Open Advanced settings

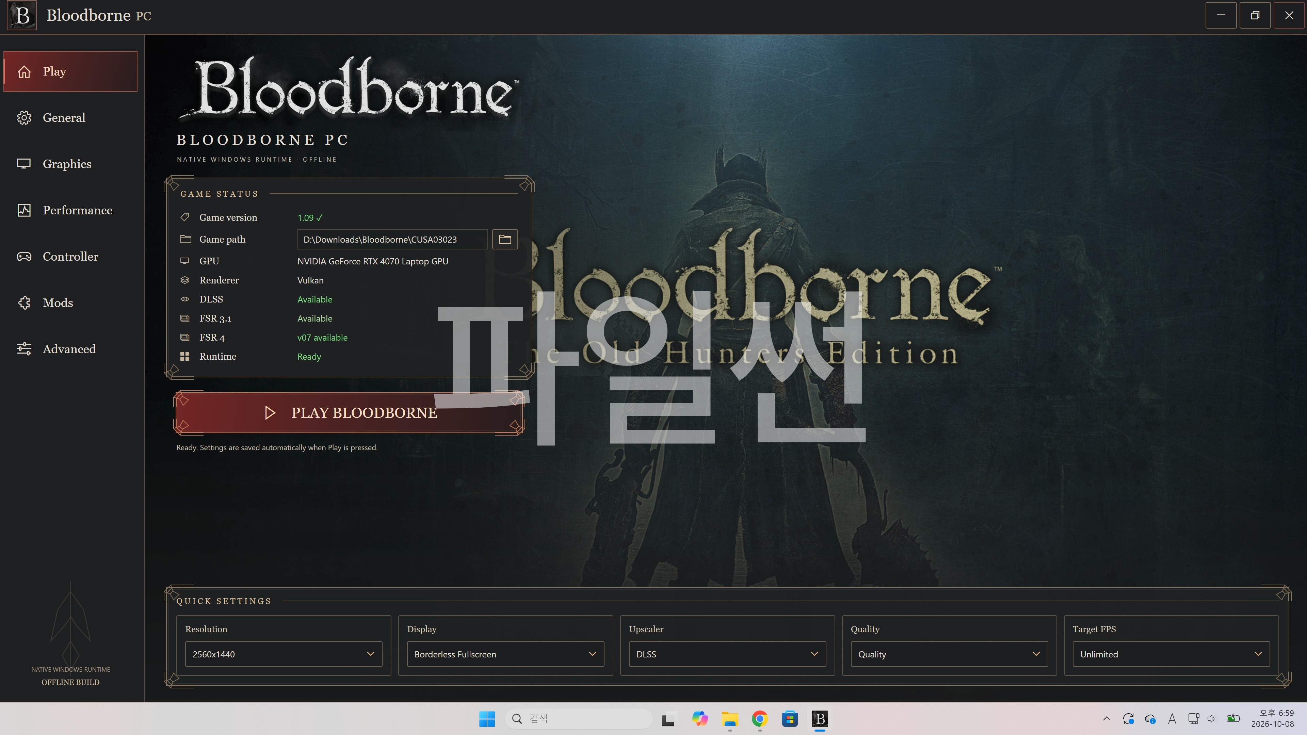(70, 349)
